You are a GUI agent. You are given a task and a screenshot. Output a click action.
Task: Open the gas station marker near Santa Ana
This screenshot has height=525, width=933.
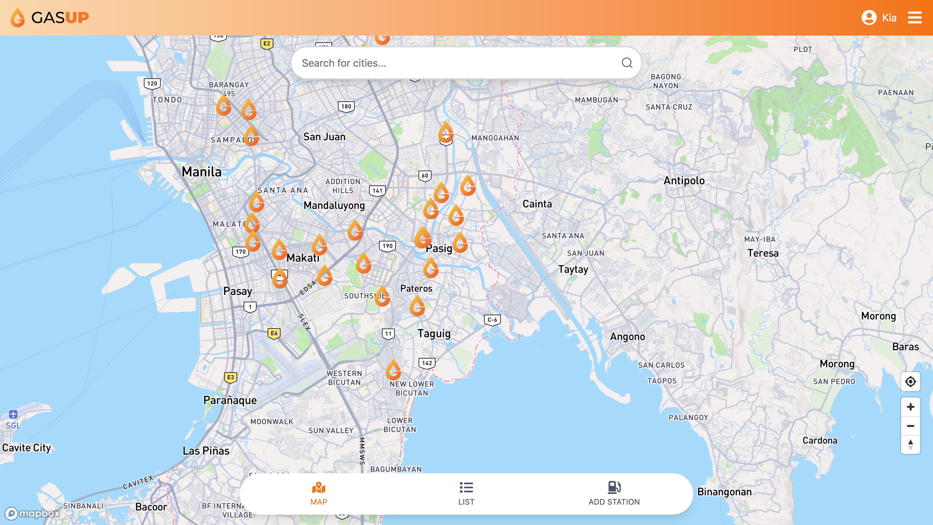click(257, 202)
